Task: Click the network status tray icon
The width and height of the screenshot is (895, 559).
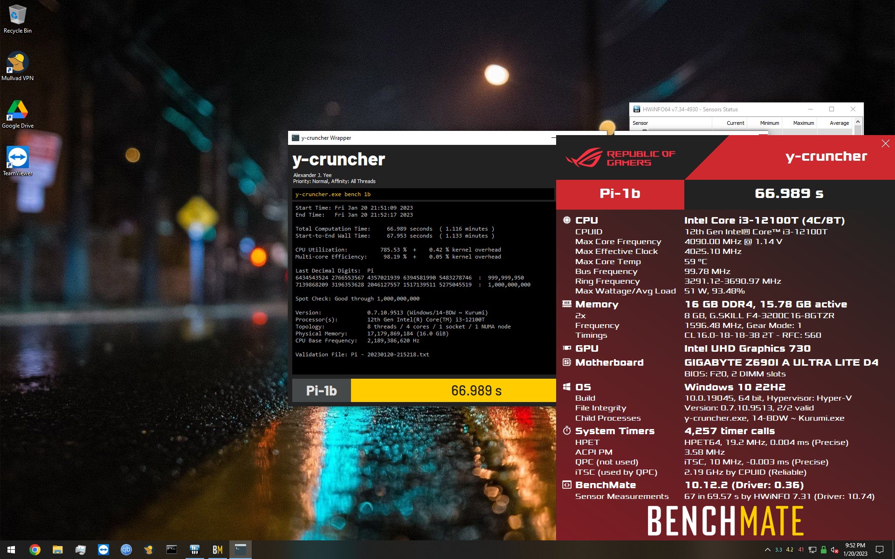Action: 812,550
